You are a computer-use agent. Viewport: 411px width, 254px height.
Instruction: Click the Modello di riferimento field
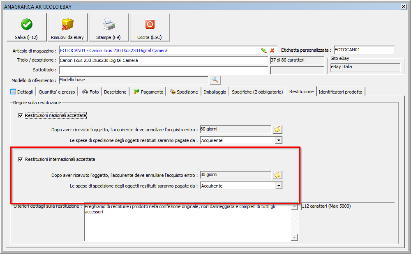tap(134, 80)
